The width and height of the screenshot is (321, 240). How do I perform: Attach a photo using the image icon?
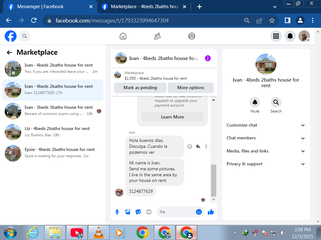click(x=128, y=212)
